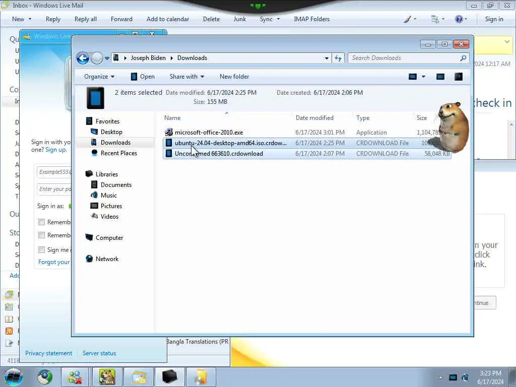Viewport: 516px width, 387px height.
Task: Select Favorites in the navigation pane
Action: tap(107, 121)
